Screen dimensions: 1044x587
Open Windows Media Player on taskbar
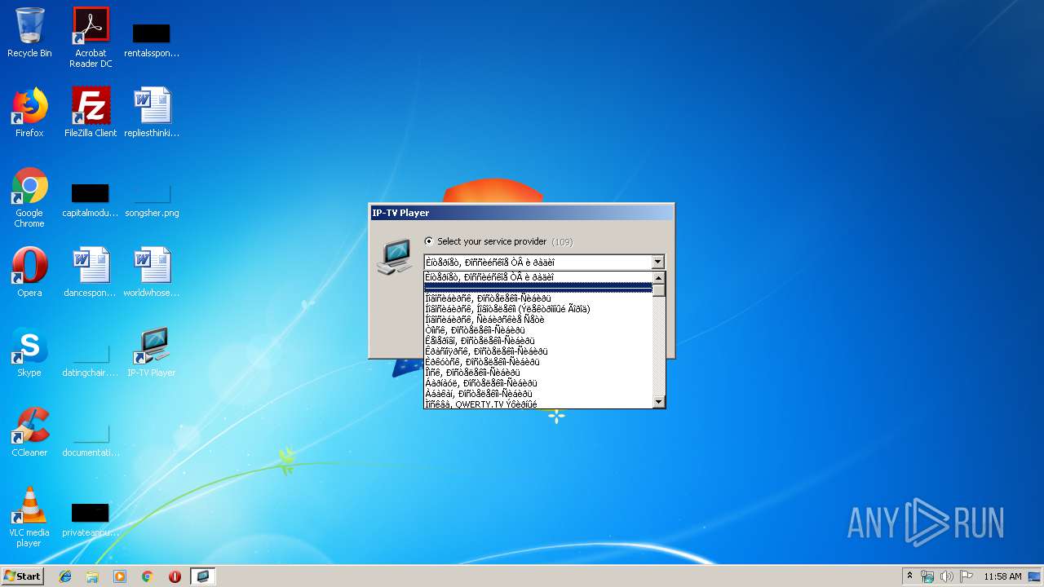[120, 576]
